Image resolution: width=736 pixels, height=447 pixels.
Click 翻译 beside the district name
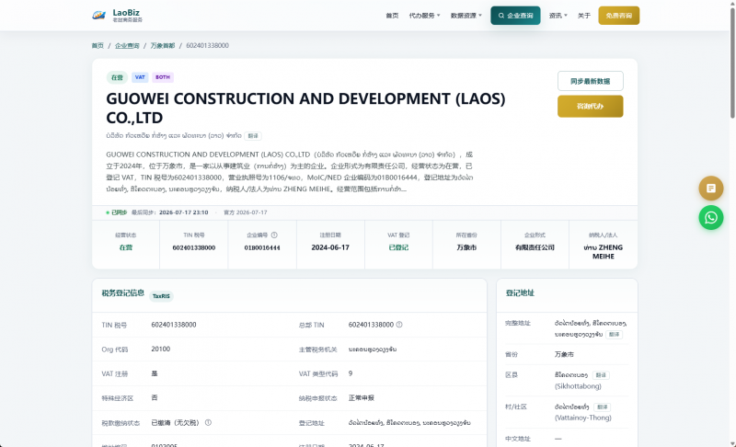point(601,375)
